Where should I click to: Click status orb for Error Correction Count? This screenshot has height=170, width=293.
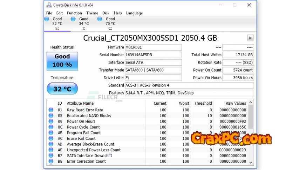coord(51,161)
